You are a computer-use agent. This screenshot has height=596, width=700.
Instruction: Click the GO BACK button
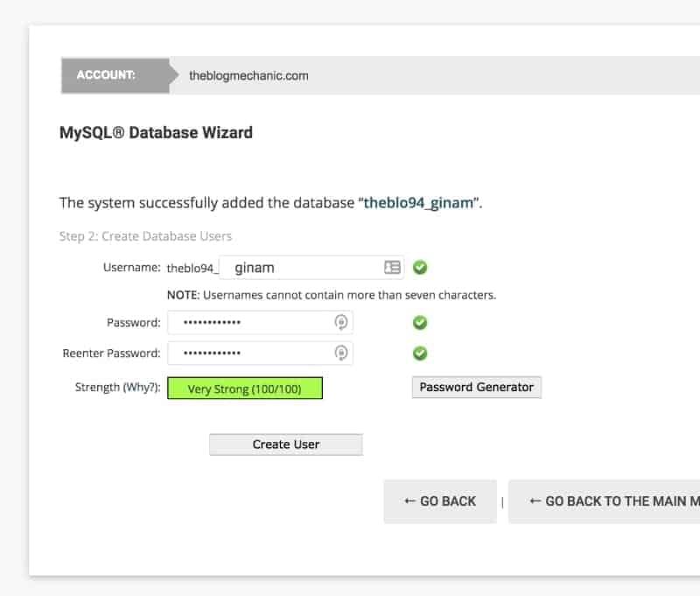coord(440,501)
